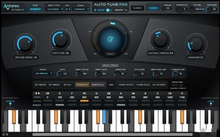The width and height of the screenshot is (220, 137).
Task: Open the Input Type Alto/Tenor dropdown
Action: (x=54, y=9)
